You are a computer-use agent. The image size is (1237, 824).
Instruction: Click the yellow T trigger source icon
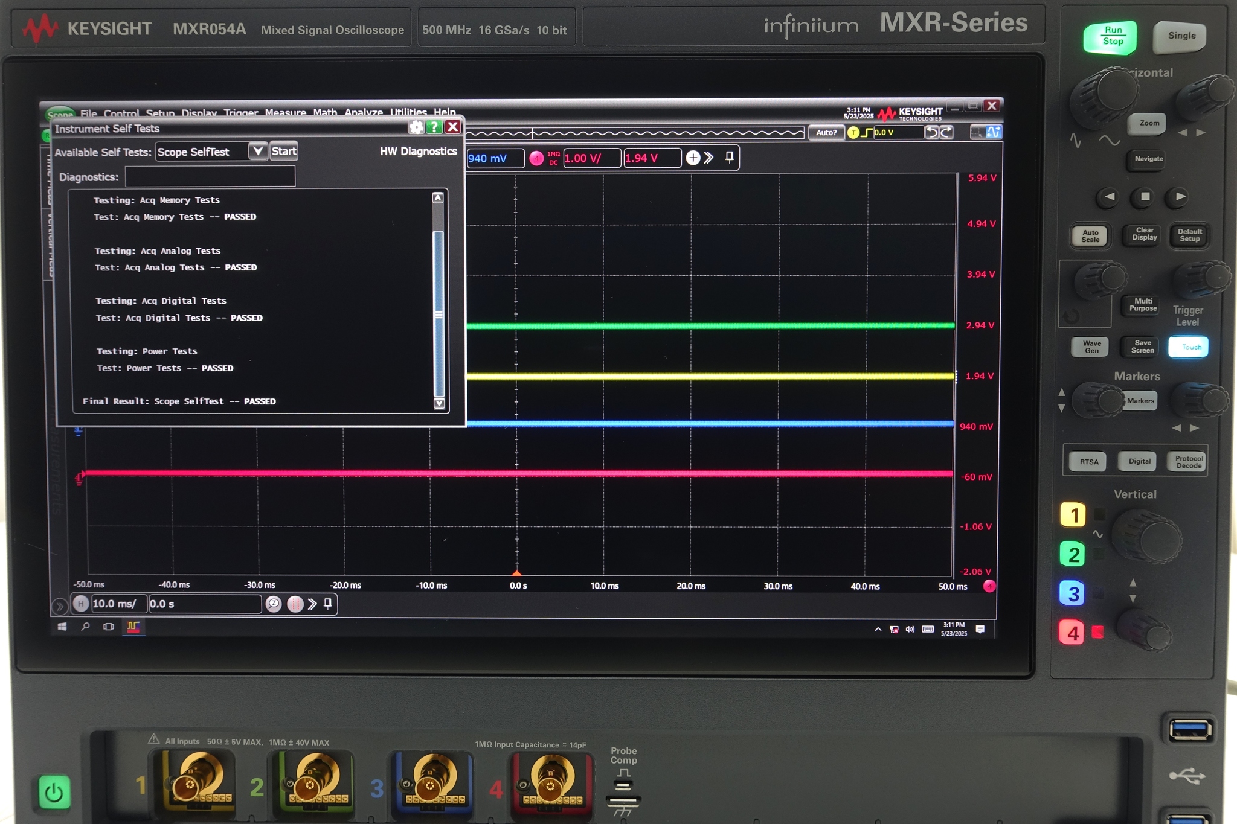[853, 133]
